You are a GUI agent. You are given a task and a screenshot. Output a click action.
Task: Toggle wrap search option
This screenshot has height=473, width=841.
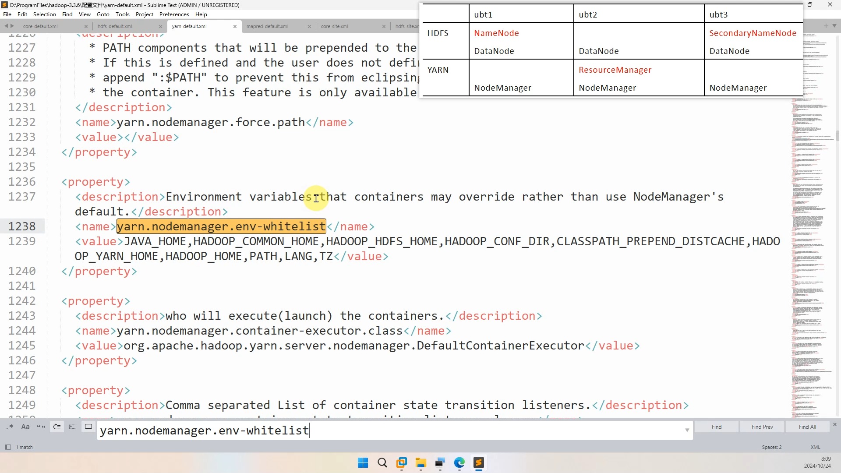[x=57, y=427]
